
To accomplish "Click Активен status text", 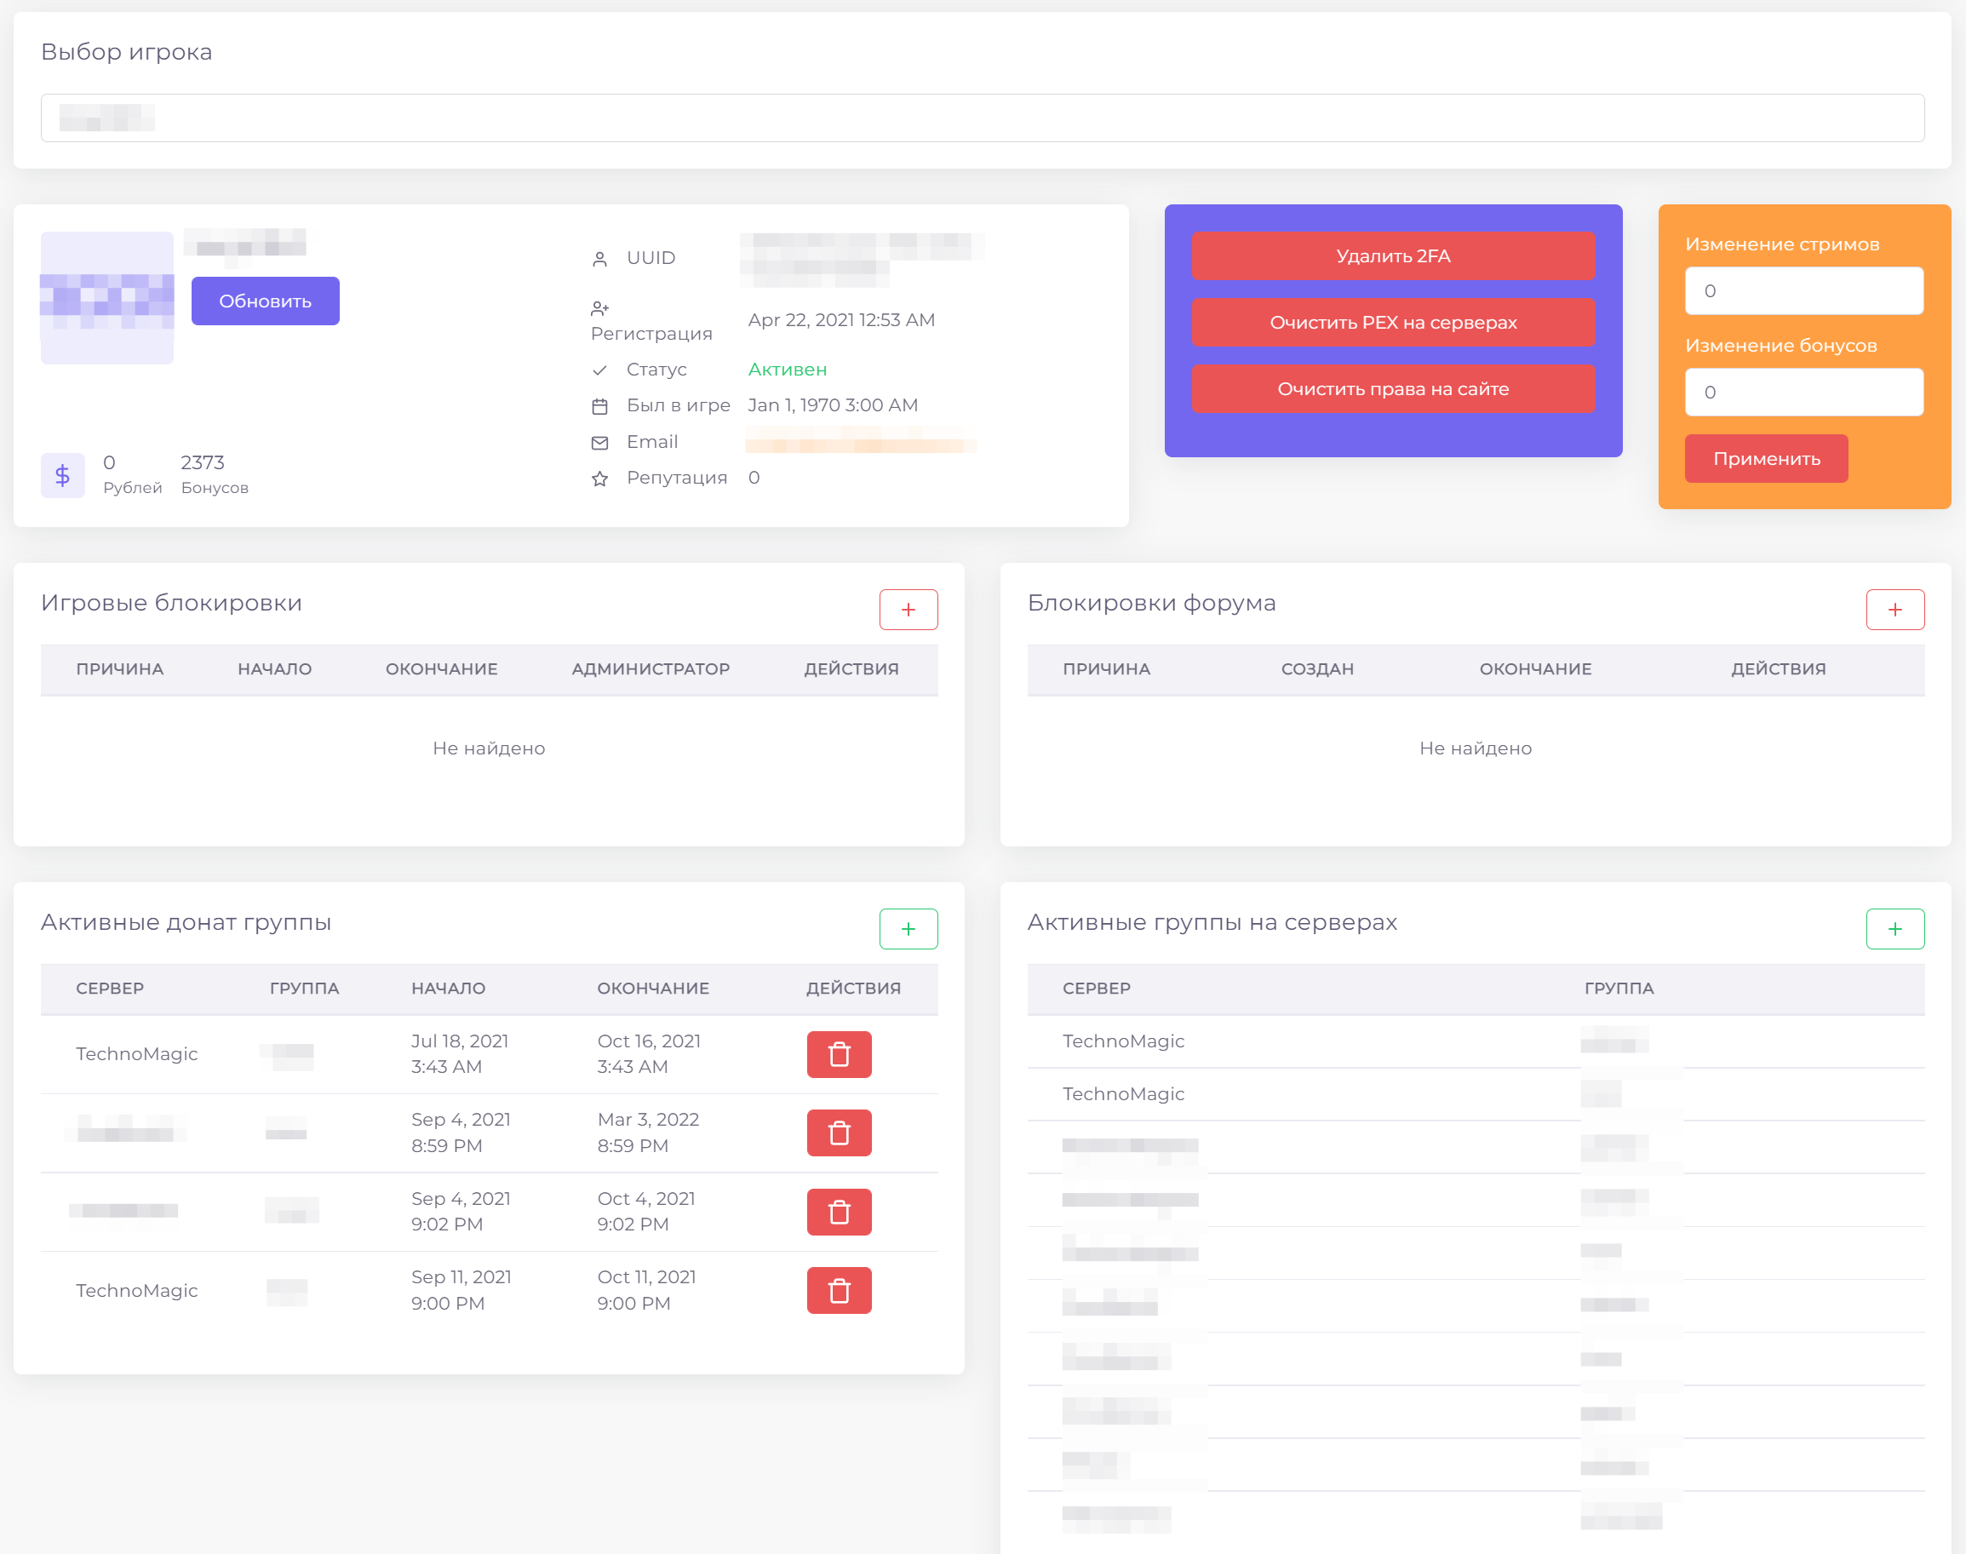I will coord(787,370).
